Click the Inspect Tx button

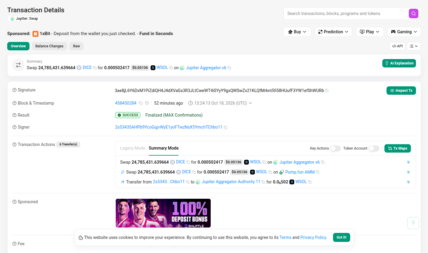(x=401, y=91)
